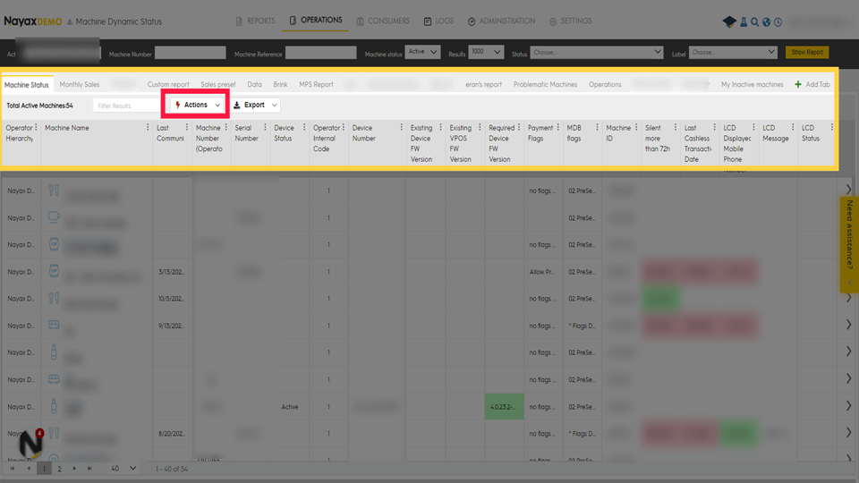The height and width of the screenshot is (483, 859).
Task: Expand the row dated 9/13/202
Action: click(x=848, y=325)
